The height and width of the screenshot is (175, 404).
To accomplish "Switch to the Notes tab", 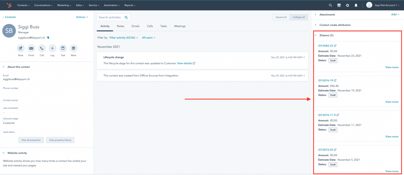I will (121, 26).
